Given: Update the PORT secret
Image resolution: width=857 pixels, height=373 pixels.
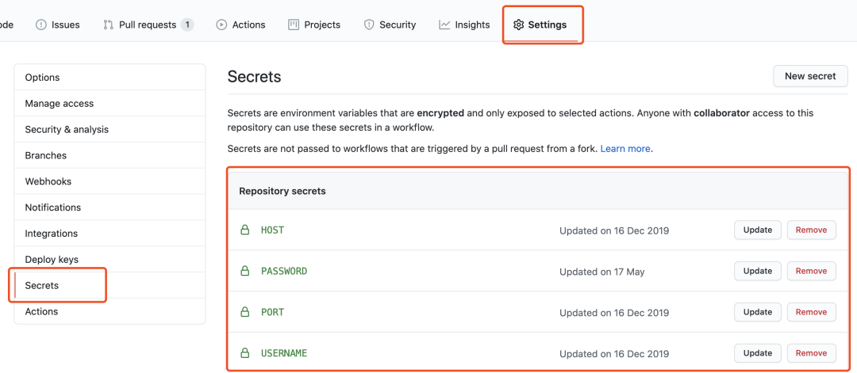Looking at the screenshot, I should (x=757, y=312).
